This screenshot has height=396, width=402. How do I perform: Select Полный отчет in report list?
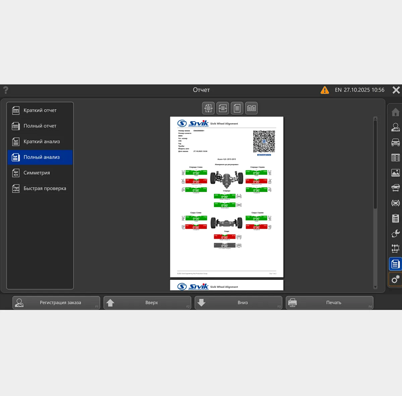(x=40, y=126)
